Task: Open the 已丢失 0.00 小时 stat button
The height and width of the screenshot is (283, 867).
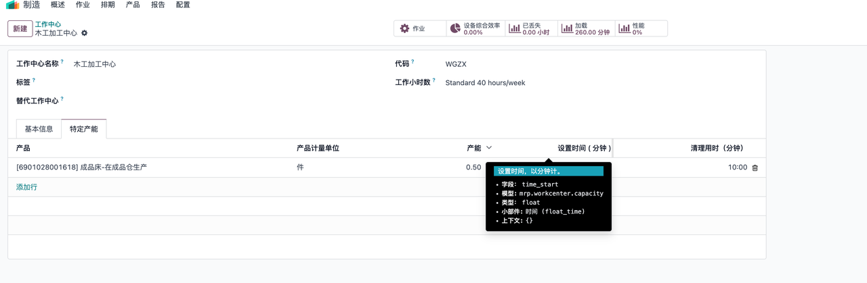Action: pyautogui.click(x=531, y=28)
